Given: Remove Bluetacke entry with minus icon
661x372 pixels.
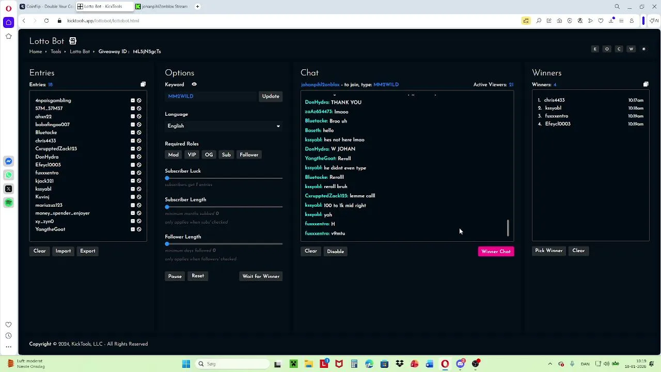Looking at the screenshot, I should click(x=133, y=133).
